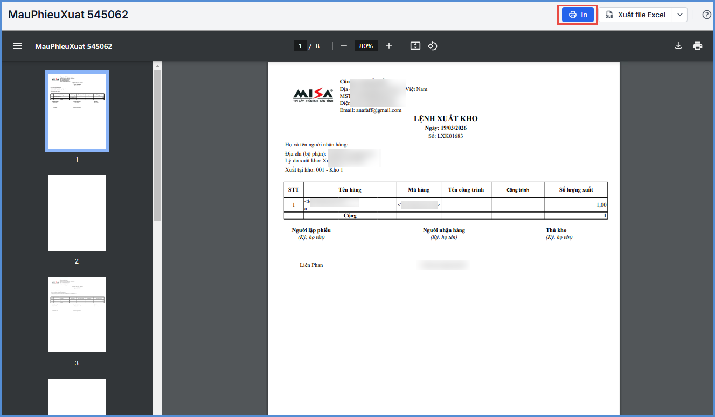This screenshot has height=417, width=715.
Task: Click the Thủ kho signature label
Action: 556,230
